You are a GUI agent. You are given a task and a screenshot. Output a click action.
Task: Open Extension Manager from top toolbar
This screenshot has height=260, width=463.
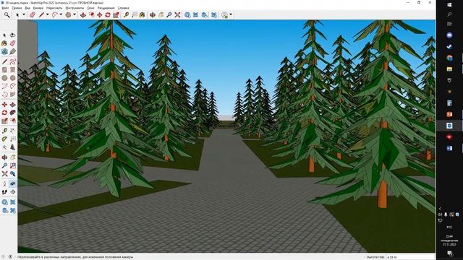click(214, 14)
